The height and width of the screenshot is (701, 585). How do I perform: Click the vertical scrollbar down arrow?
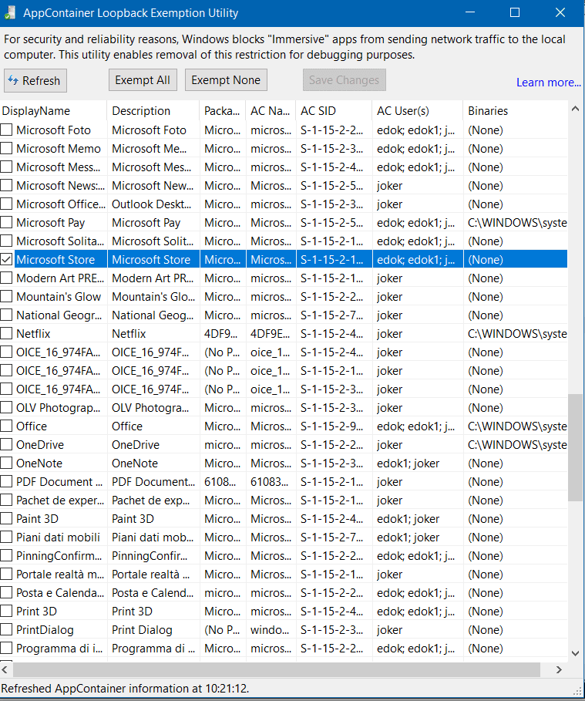coord(576,653)
